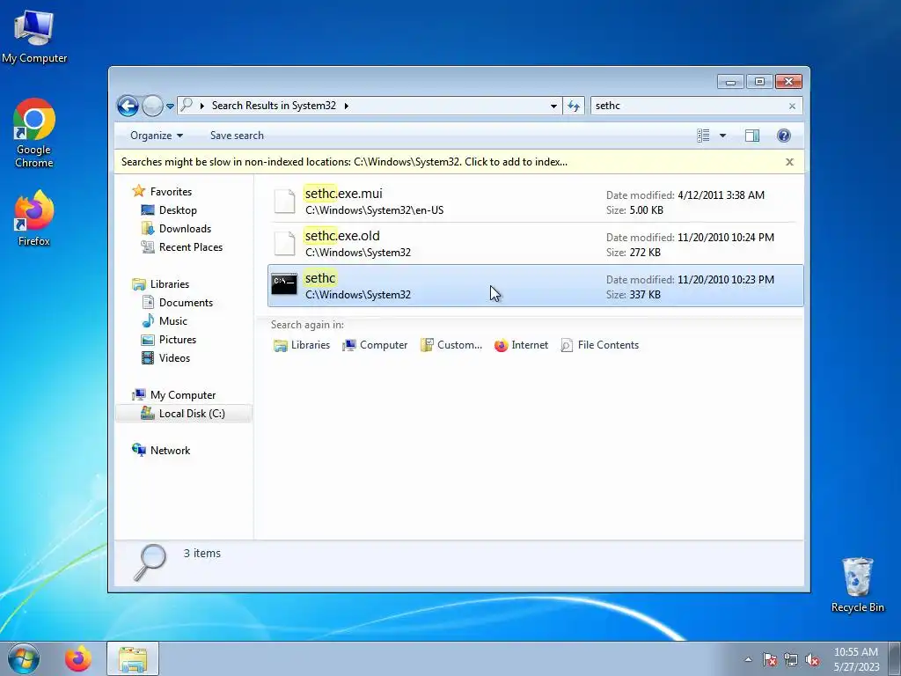901x676 pixels.
Task: Open Downloads in navigation pane
Action: click(185, 228)
